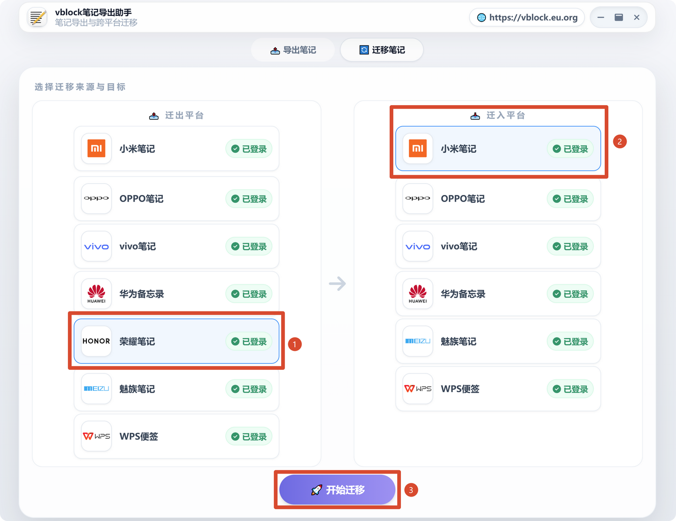Select 小米笔记 as the target platform
676x521 pixels.
click(498, 148)
